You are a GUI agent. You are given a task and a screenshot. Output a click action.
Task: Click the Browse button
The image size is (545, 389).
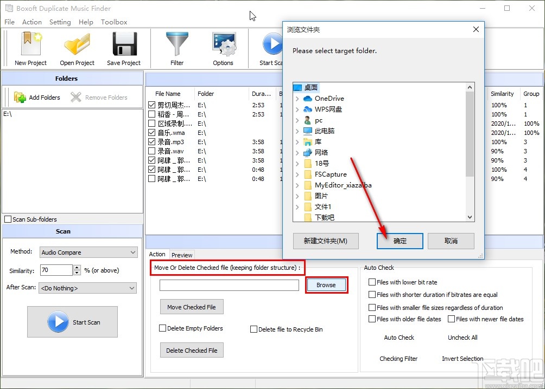coord(326,285)
